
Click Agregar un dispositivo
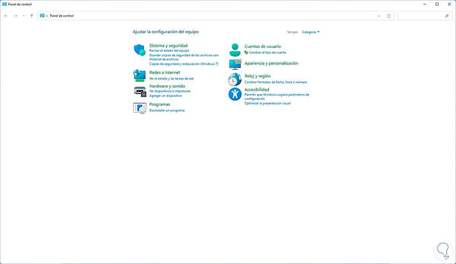coord(166,96)
